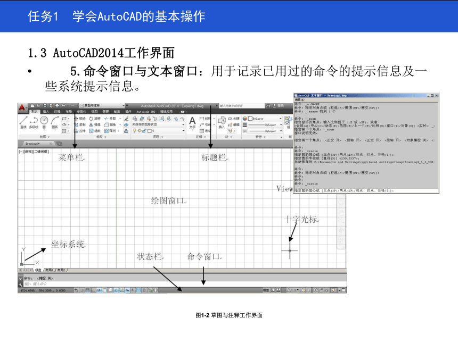Expand the 注释 panel title
Viewport: 458px width, 343px height.
click(x=201, y=137)
